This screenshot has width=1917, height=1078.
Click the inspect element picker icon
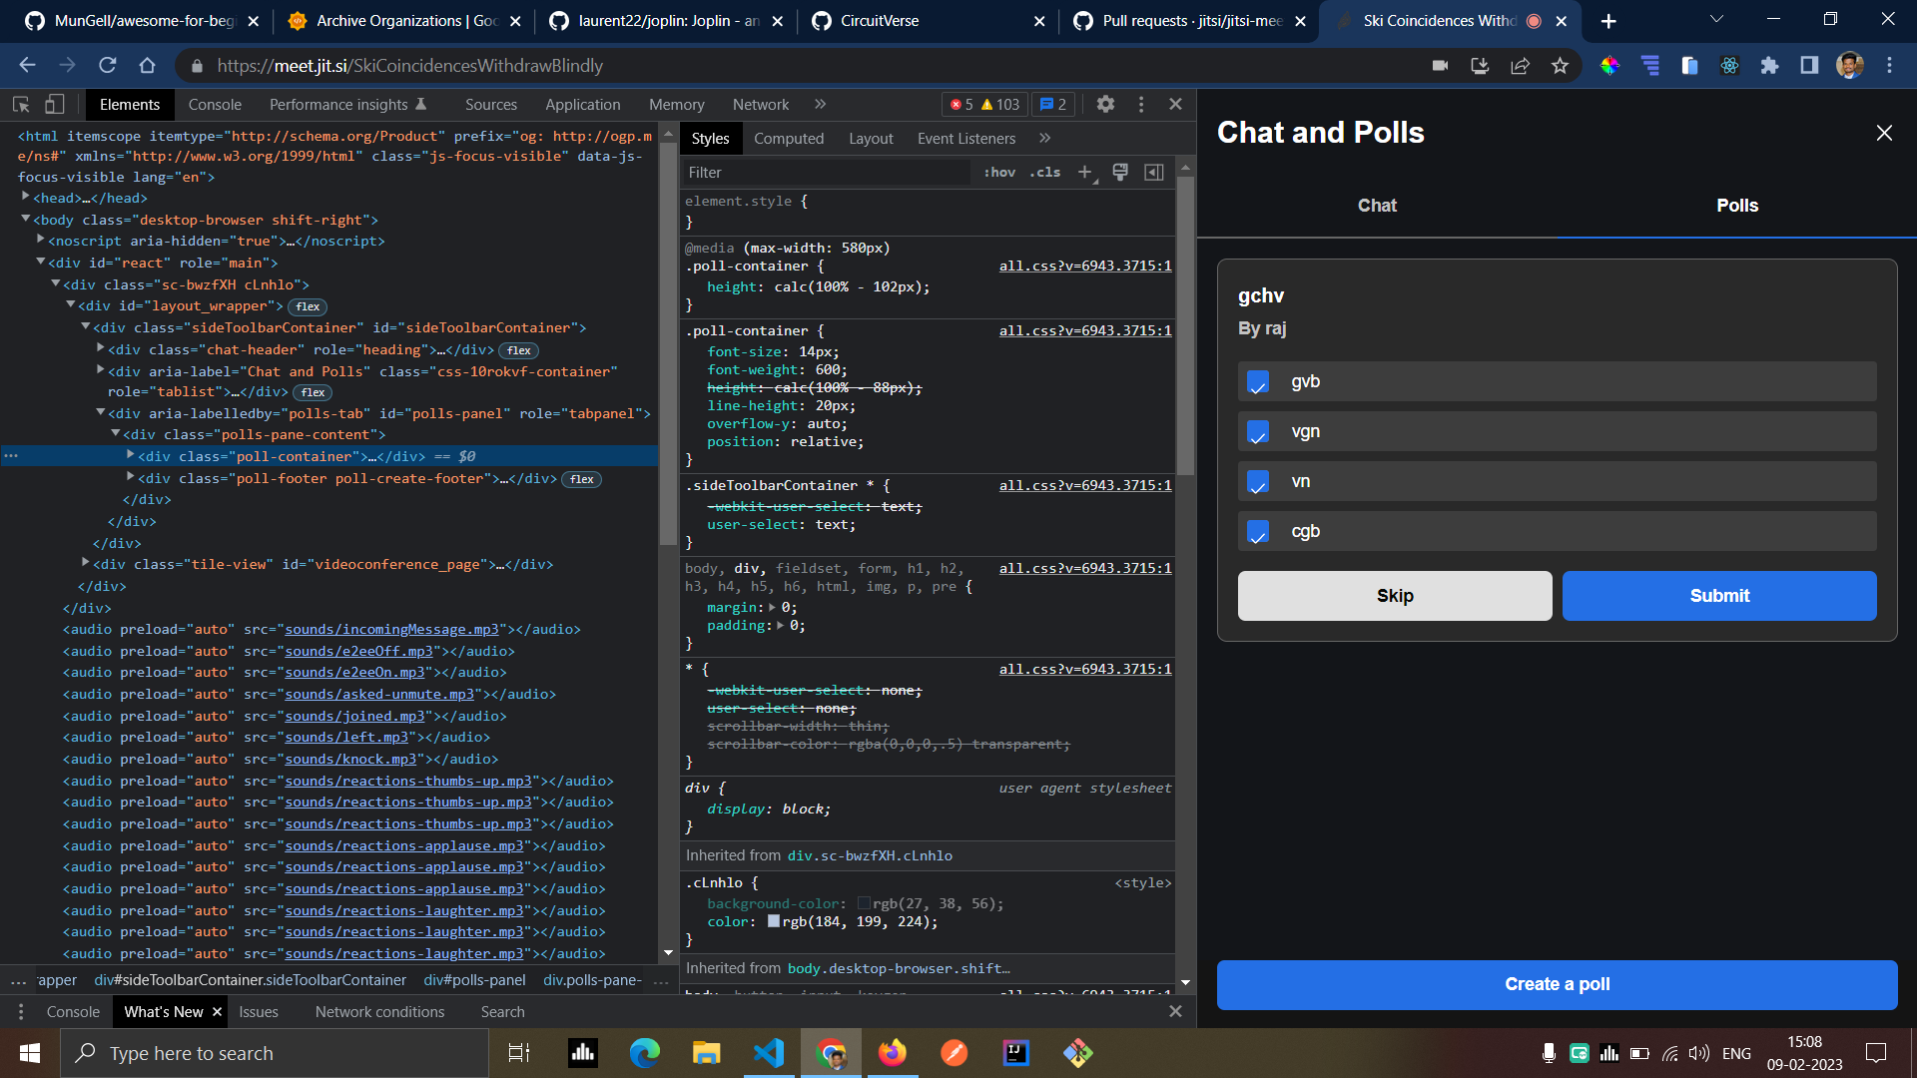[x=21, y=104]
